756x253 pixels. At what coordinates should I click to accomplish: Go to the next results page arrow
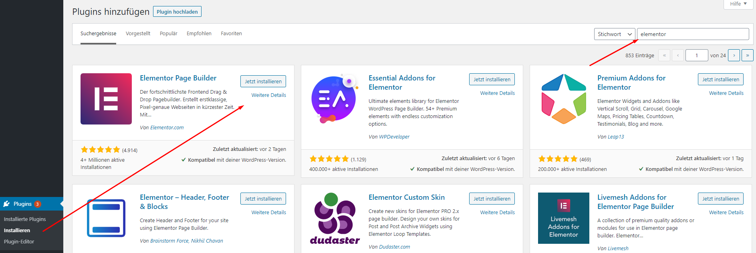734,55
